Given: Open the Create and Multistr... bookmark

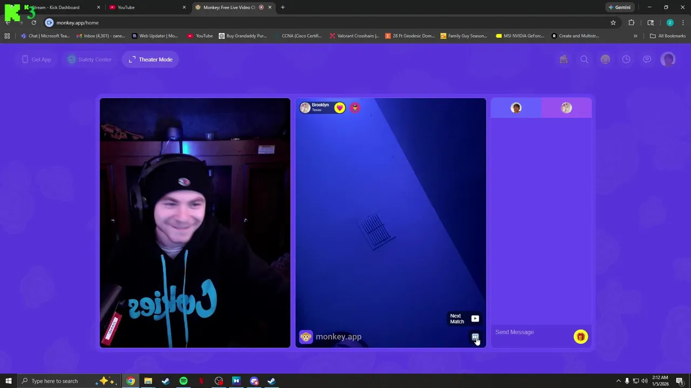Looking at the screenshot, I should click(575, 36).
